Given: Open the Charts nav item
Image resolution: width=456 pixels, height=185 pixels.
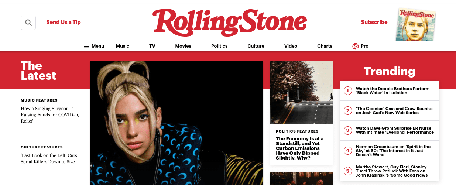Looking at the screenshot, I should 325,46.
